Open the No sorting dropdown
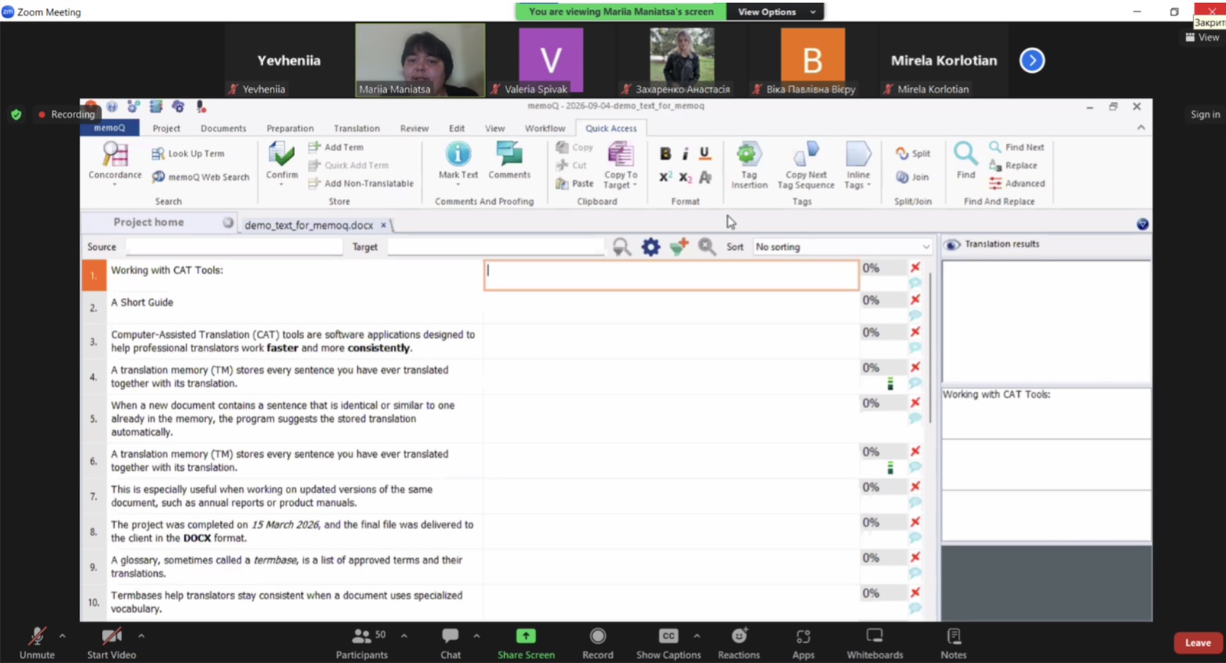The width and height of the screenshot is (1226, 663). [842, 247]
